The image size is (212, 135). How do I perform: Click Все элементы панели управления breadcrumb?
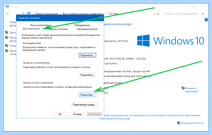(83, 14)
